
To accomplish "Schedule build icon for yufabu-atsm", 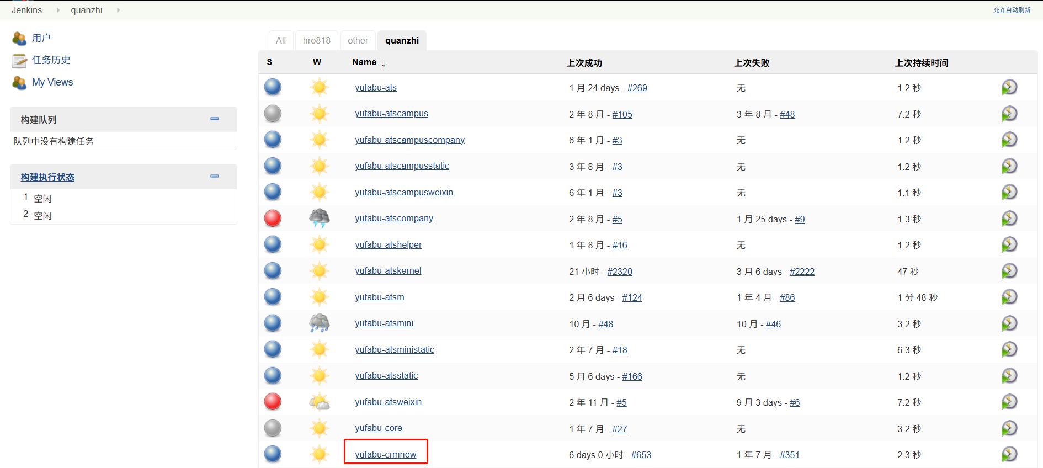I will [x=1009, y=297].
